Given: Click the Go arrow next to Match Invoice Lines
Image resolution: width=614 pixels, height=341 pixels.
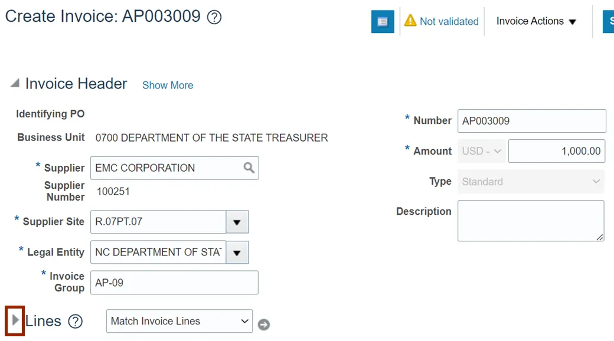Looking at the screenshot, I should coord(264,324).
